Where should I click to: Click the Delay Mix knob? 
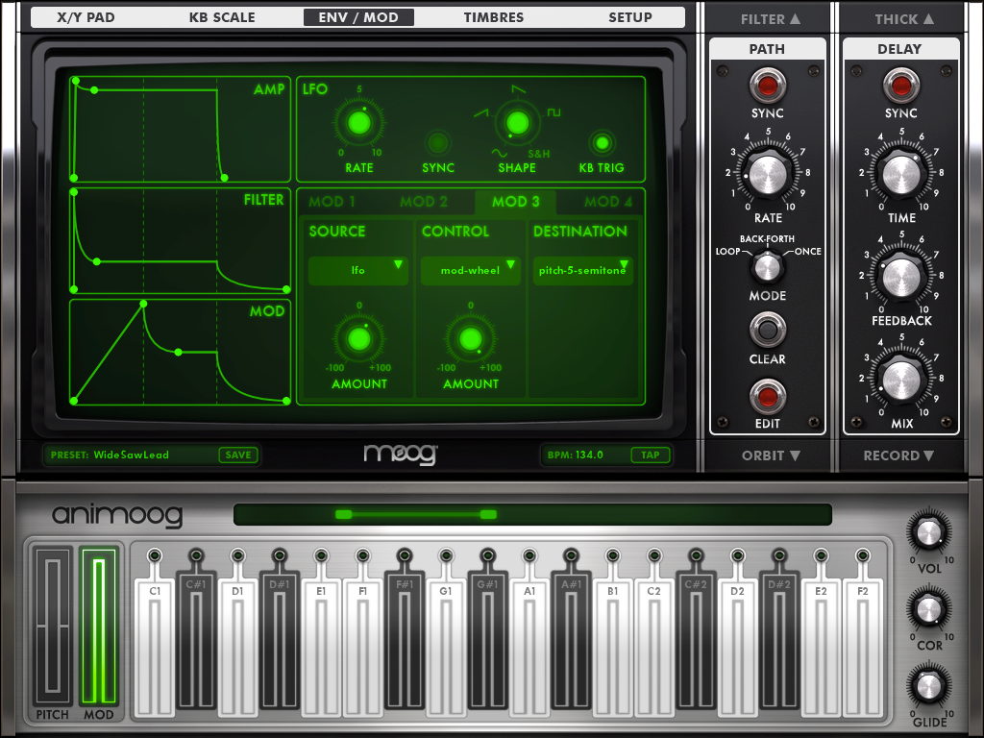point(901,380)
